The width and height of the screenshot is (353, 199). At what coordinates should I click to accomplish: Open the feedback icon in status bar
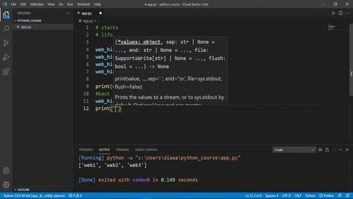tap(340, 196)
